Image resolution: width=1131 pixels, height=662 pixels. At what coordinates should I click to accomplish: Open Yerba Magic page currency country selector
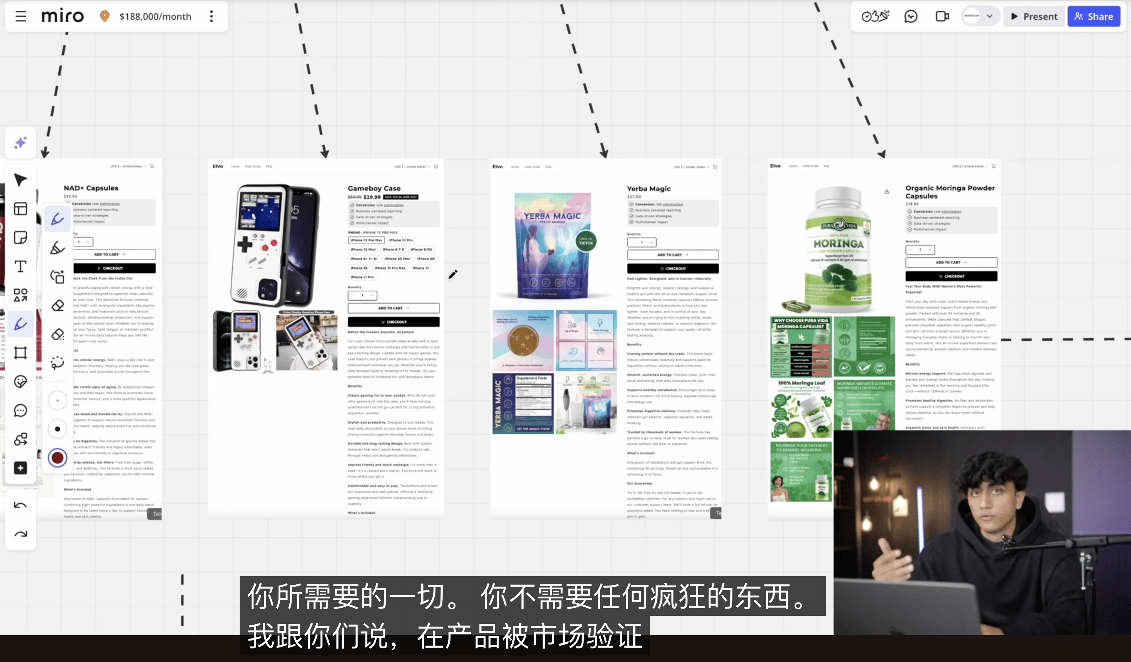[x=691, y=167]
